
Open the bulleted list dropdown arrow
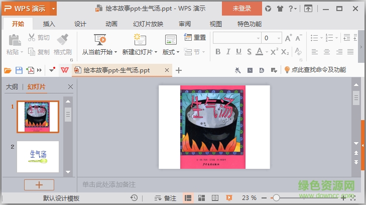[321, 38]
